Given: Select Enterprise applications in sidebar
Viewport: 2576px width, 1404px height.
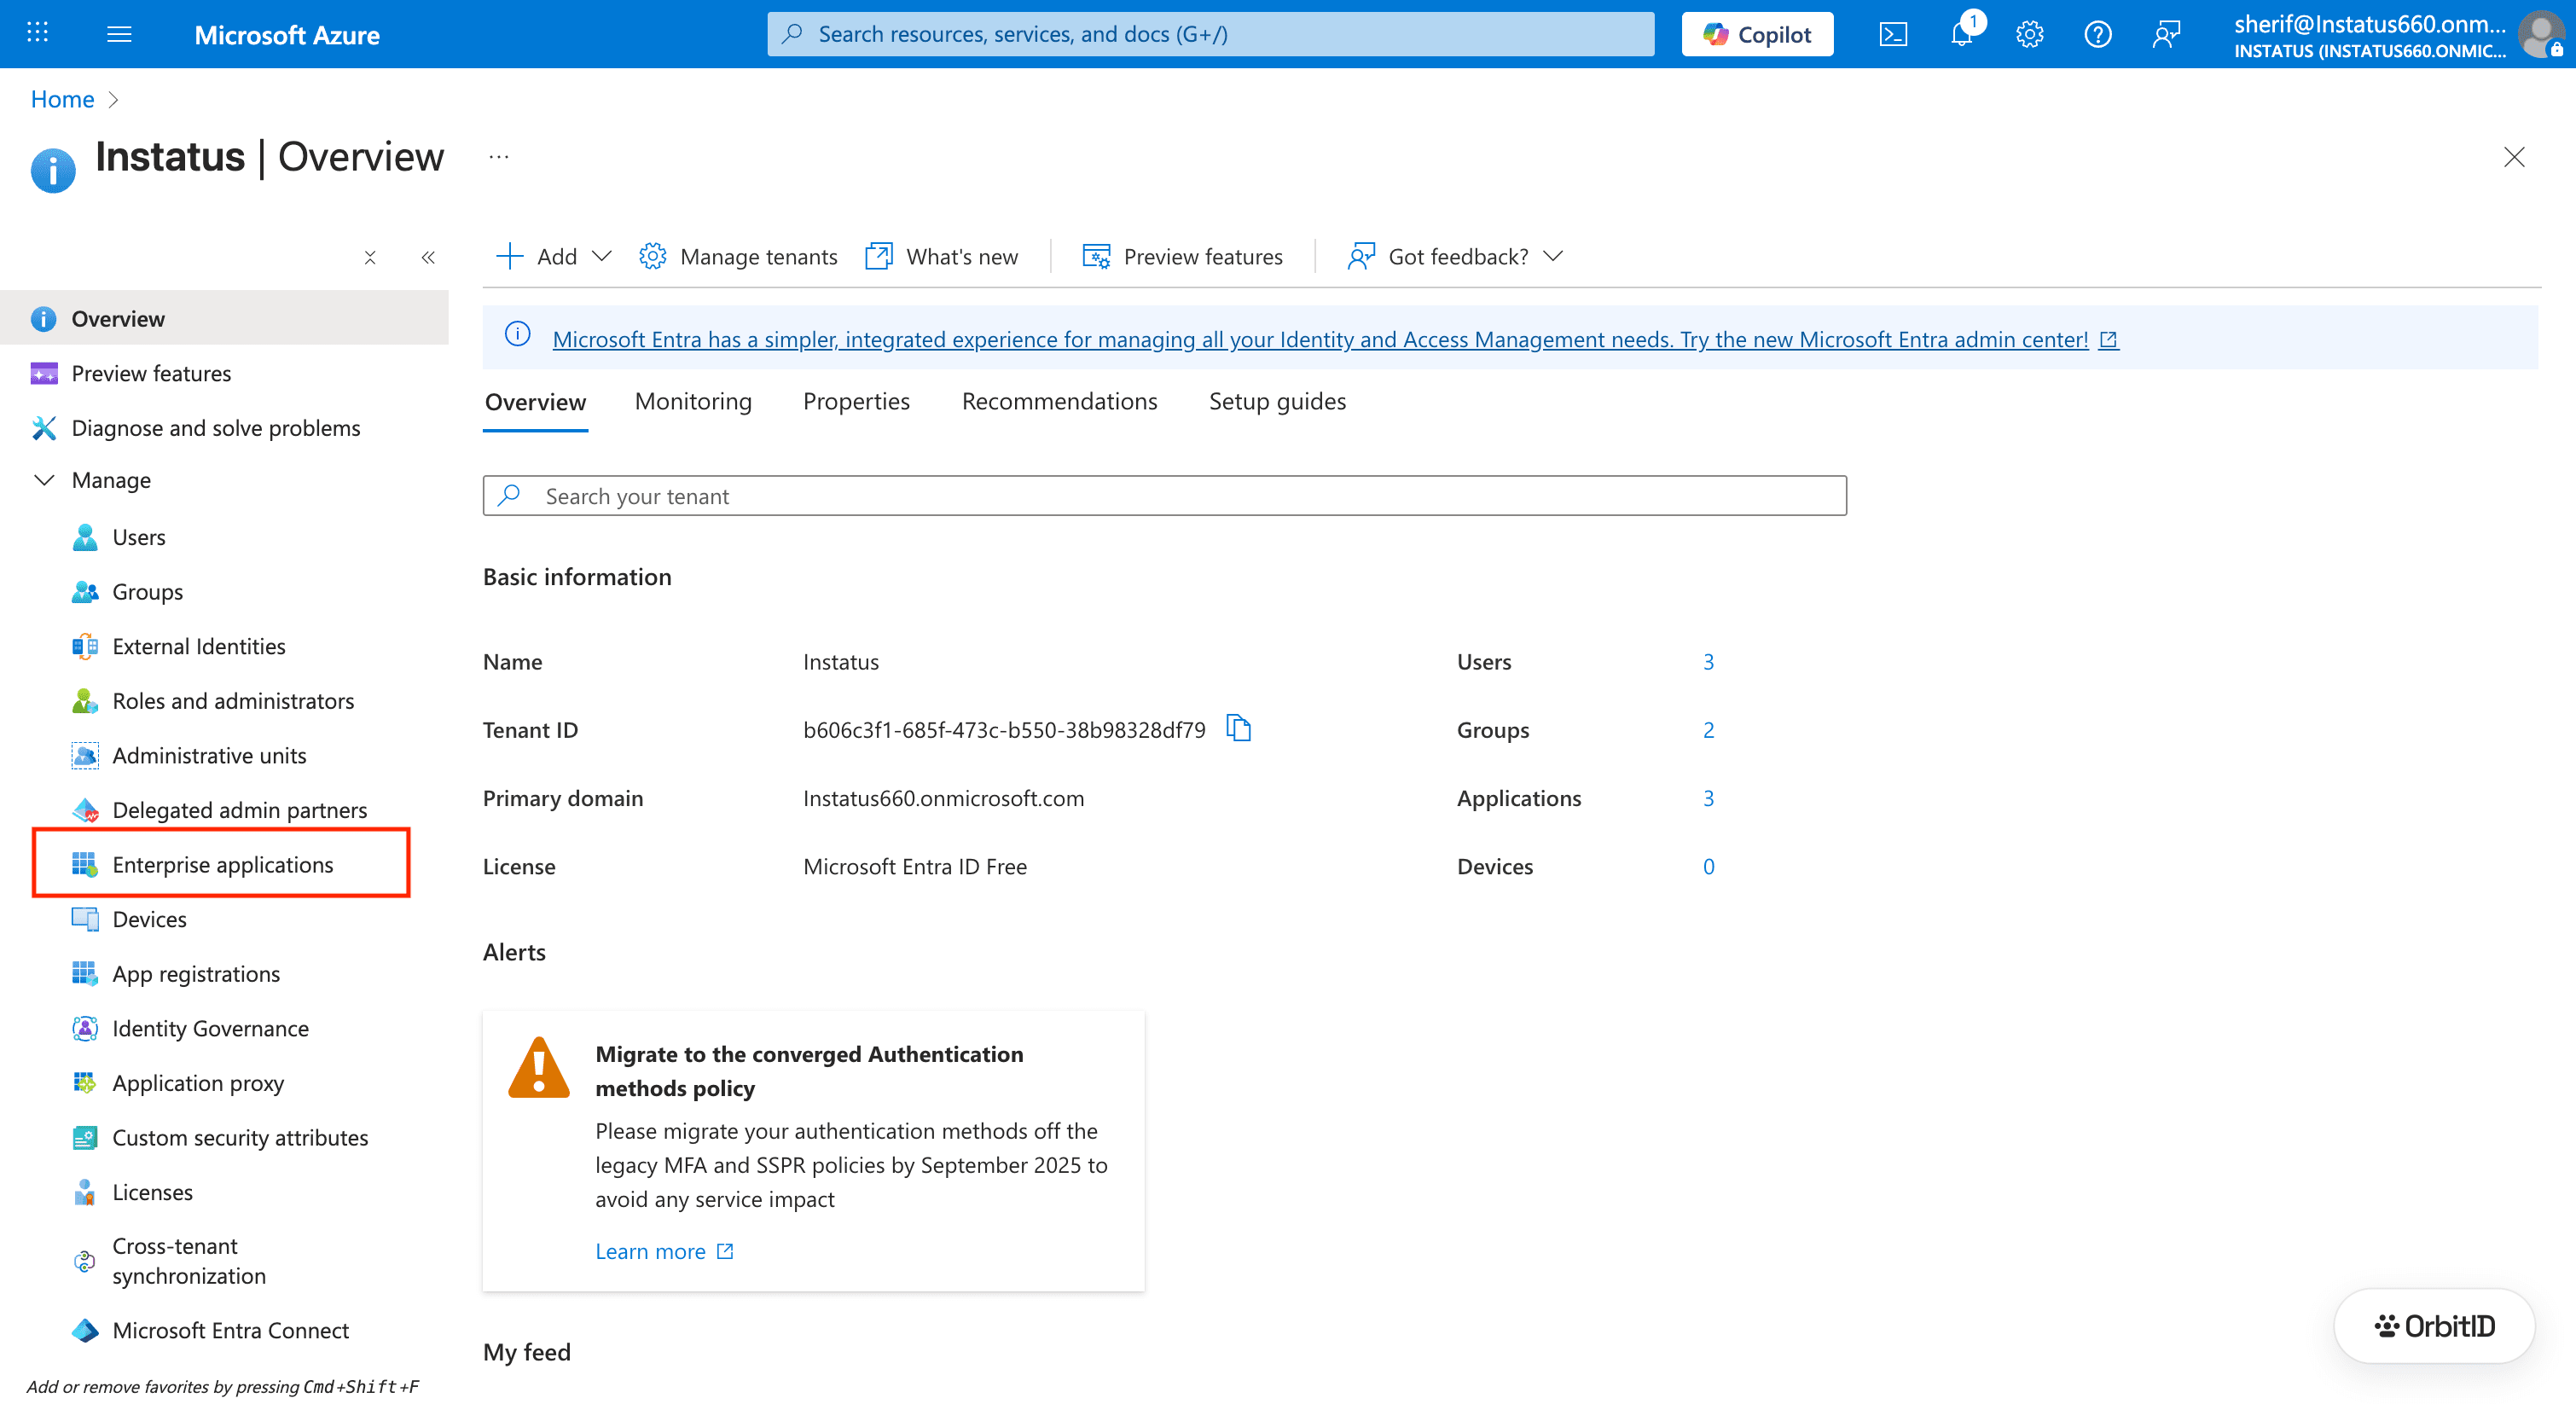Looking at the screenshot, I should [x=222, y=864].
